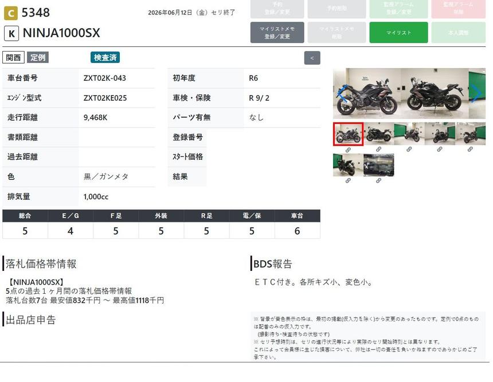Image resolution: width=493 pixels, height=382 pixels.
Task: Click the 車台 score value 6
Action: tap(297, 231)
